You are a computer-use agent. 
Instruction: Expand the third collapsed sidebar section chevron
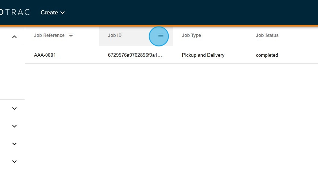click(x=14, y=144)
